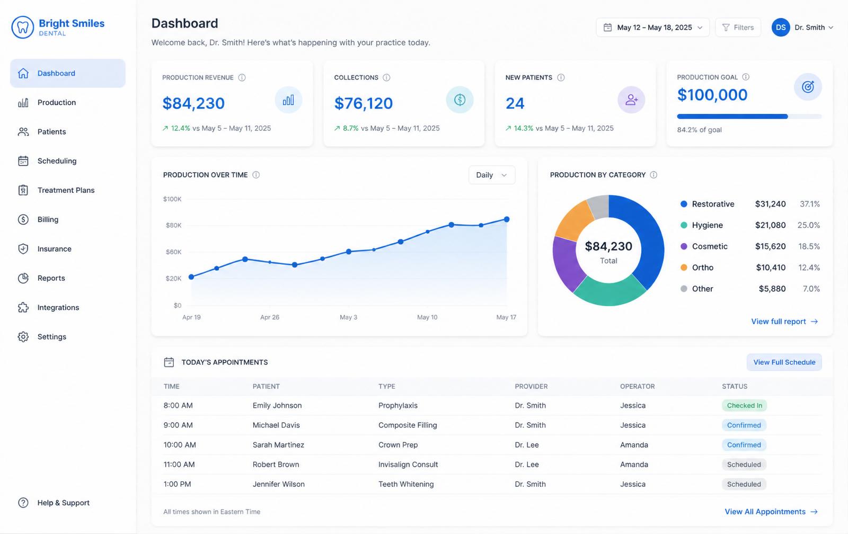848x534 pixels.
Task: Expand the Daily interval dropdown
Action: [x=492, y=175]
